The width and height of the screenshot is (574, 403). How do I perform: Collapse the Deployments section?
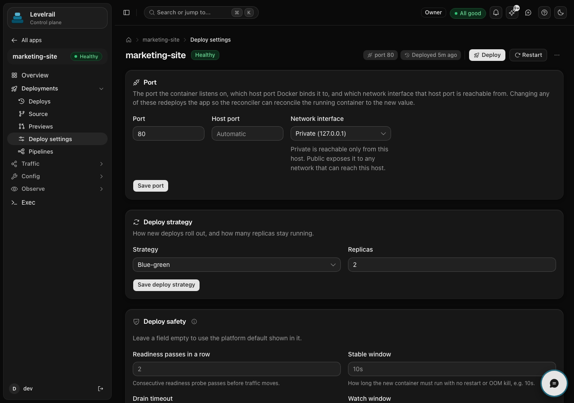tap(57, 89)
